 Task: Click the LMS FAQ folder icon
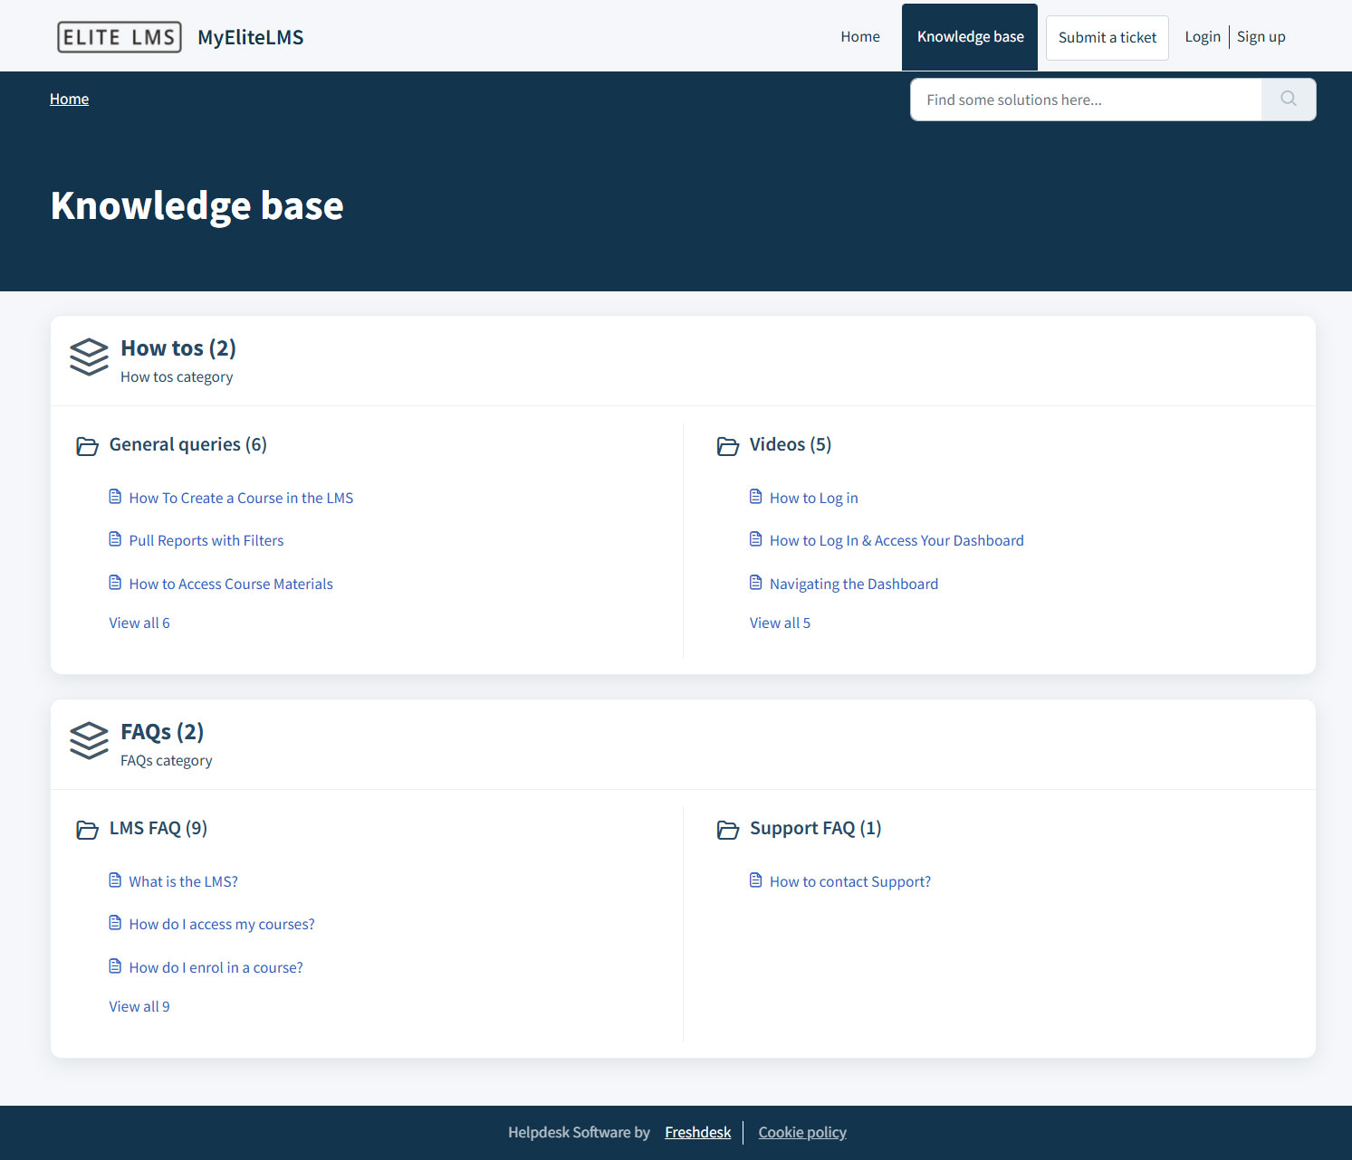click(x=87, y=830)
